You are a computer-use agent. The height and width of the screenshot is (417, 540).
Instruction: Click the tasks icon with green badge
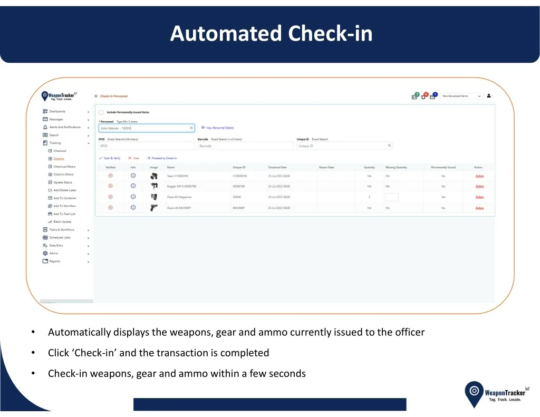[x=415, y=96]
